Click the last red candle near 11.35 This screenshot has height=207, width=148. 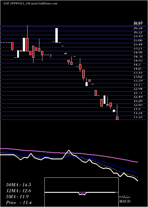[117, 118]
